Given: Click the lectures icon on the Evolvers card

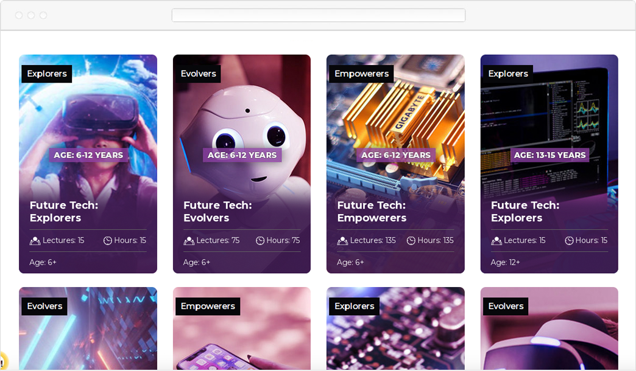Looking at the screenshot, I should coord(189,241).
